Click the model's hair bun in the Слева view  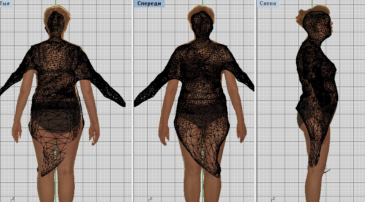coord(300,18)
